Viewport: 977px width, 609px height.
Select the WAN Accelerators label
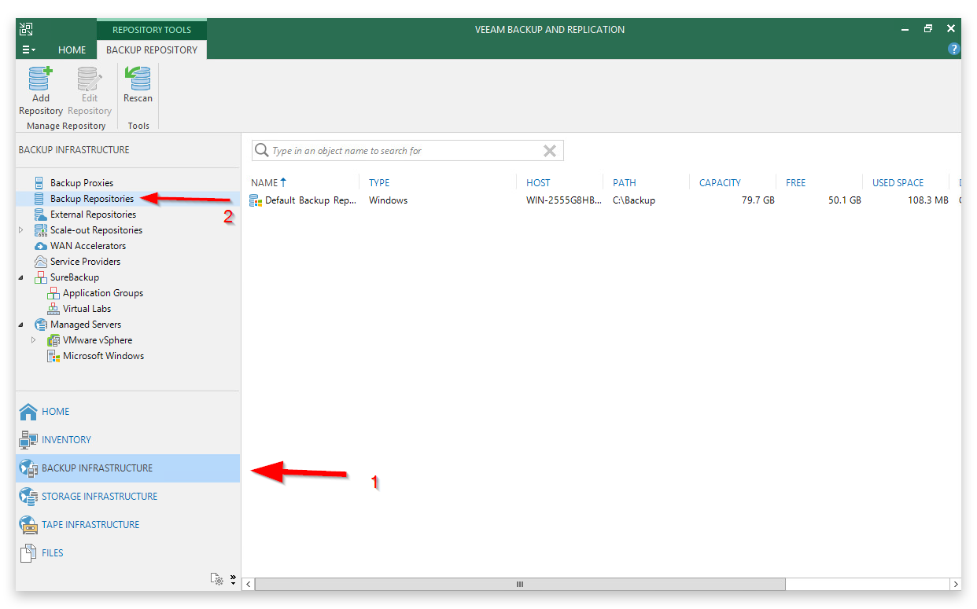coord(88,246)
